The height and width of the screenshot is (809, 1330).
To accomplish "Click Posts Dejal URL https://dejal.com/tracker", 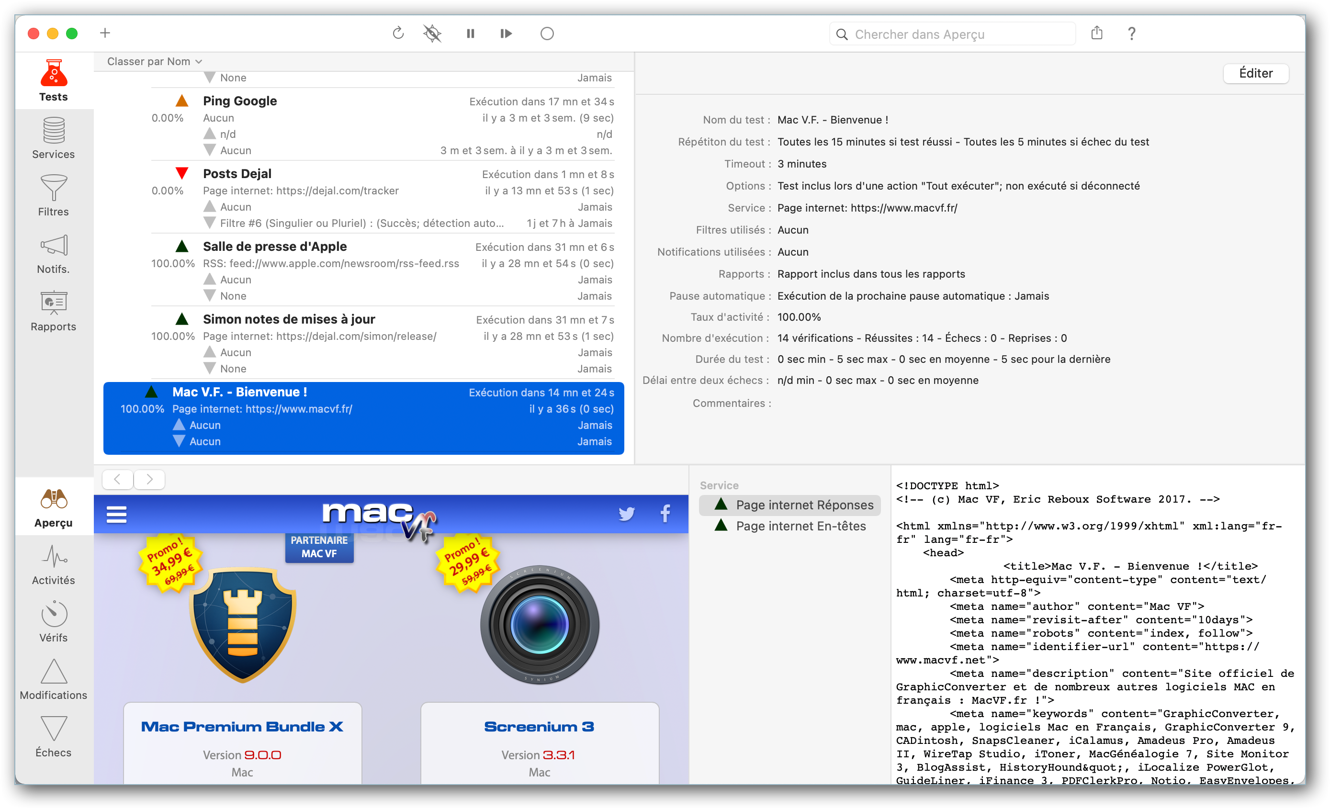I will pos(338,191).
